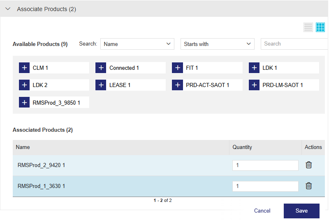Add LDK 2 via plus icon
The width and height of the screenshot is (329, 220).
(x=24, y=85)
